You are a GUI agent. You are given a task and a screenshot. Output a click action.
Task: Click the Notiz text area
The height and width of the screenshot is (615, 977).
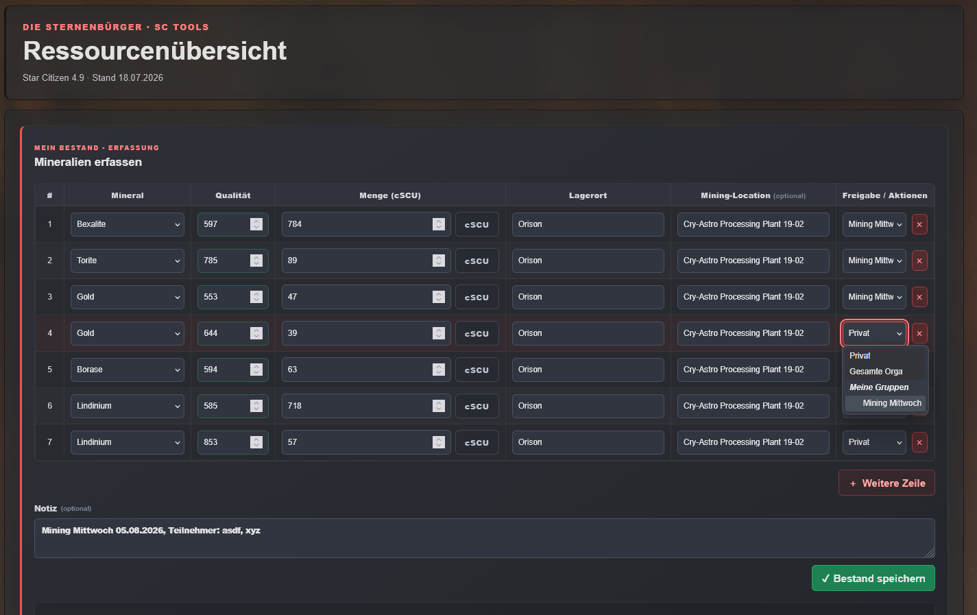coord(485,538)
